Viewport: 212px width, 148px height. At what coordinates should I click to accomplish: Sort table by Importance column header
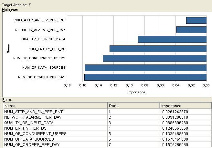[185, 106]
